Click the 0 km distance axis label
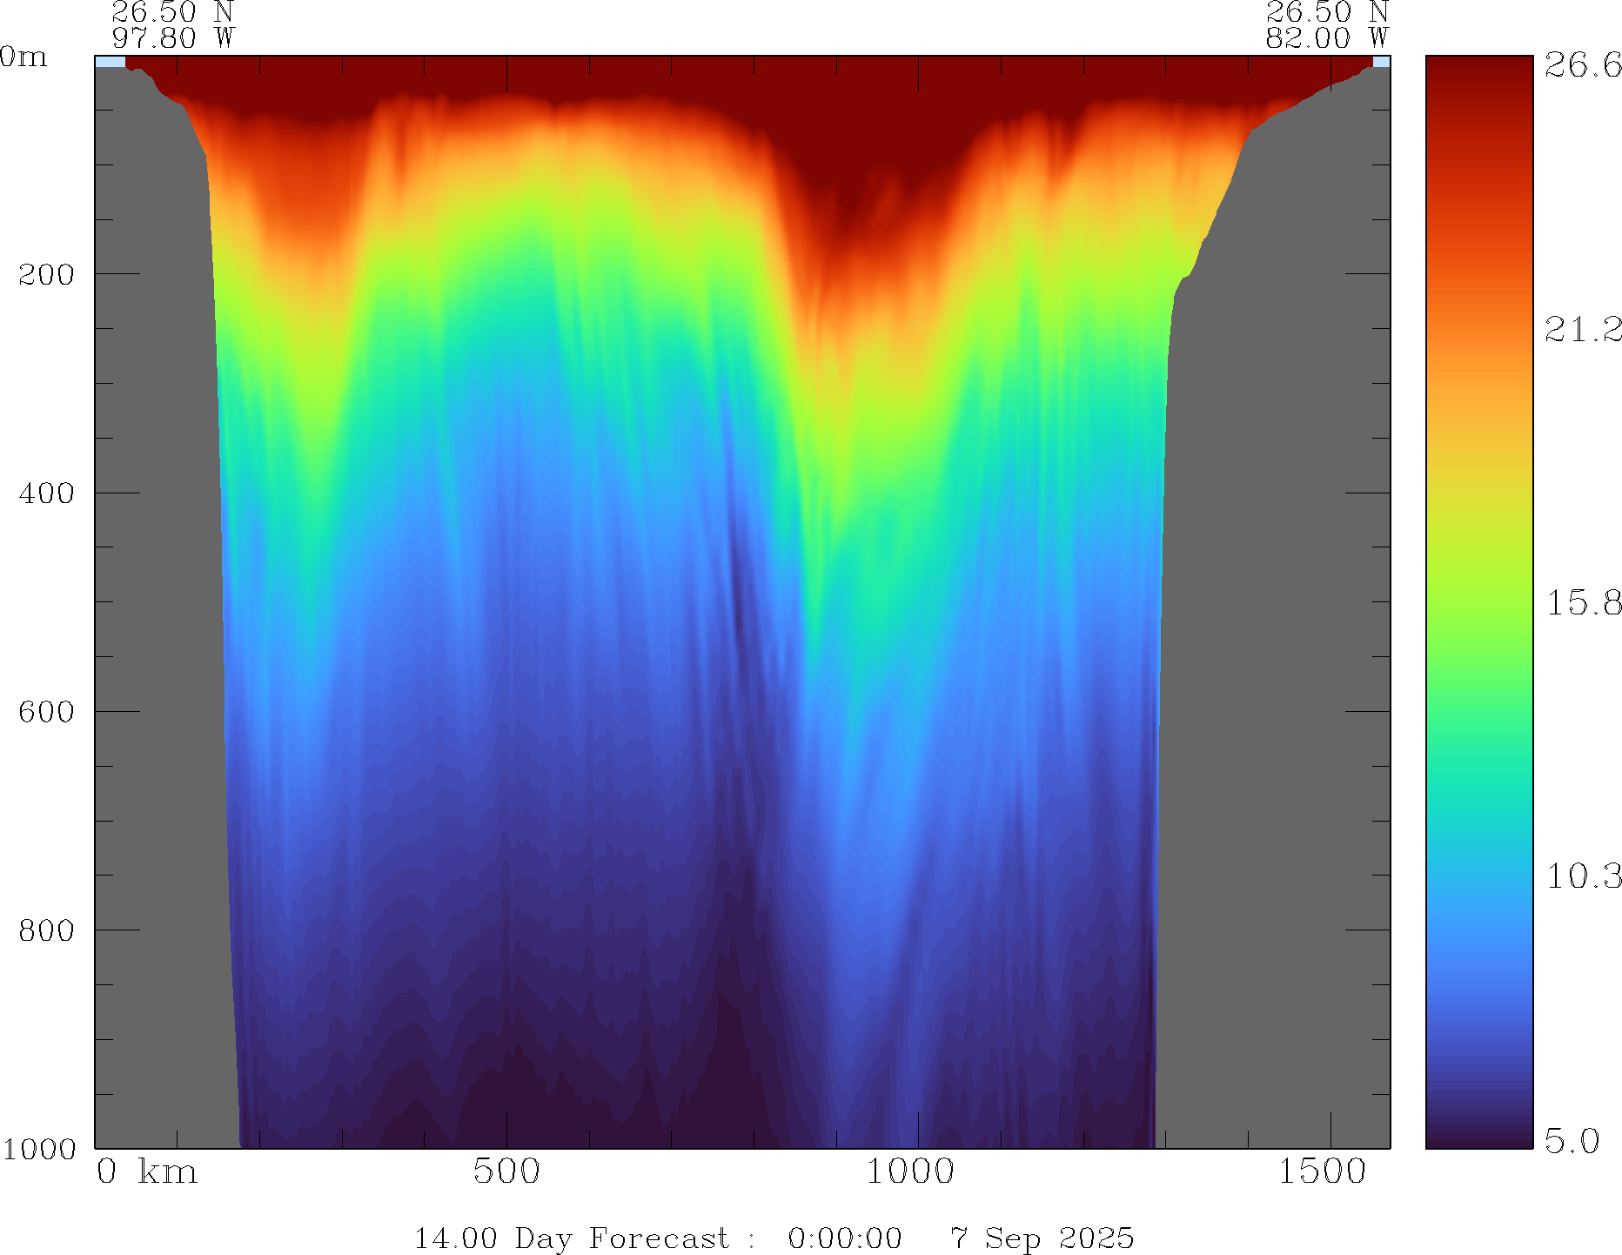Image resolution: width=1622 pixels, height=1255 pixels. 146,1172
